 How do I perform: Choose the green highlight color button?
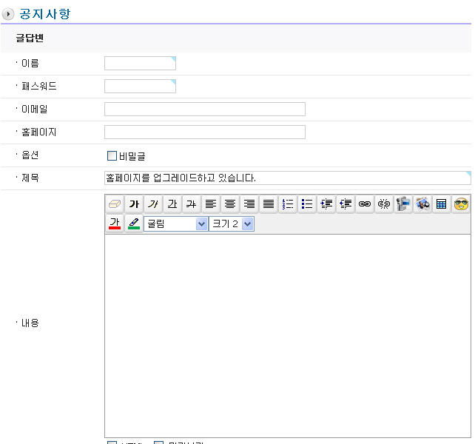134,223
